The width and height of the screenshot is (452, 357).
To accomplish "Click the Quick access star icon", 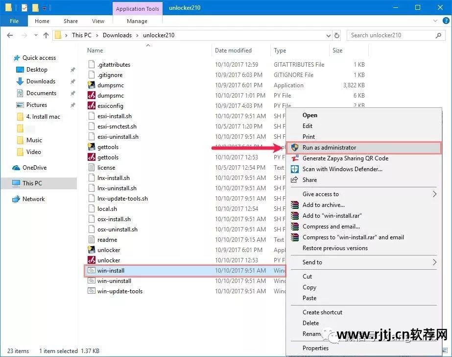I will [17, 58].
